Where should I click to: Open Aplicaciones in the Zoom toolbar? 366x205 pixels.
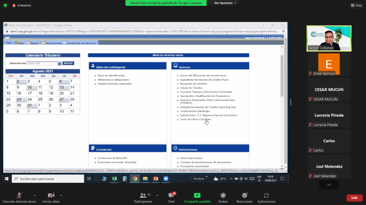click(x=266, y=196)
